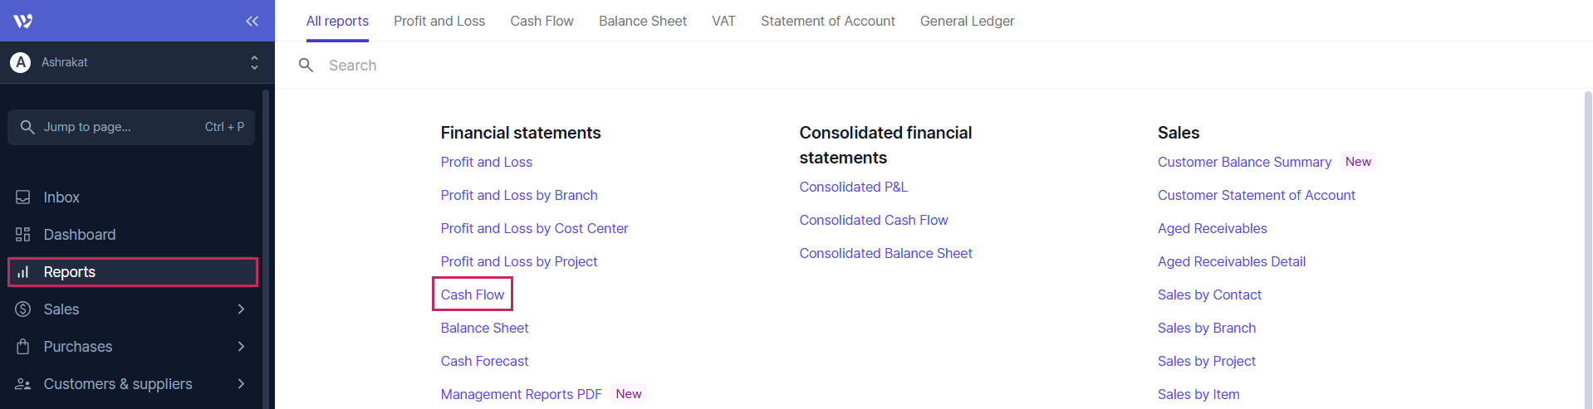This screenshot has width=1593, height=409.
Task: Switch to the VAT tab
Action: pos(723,21)
